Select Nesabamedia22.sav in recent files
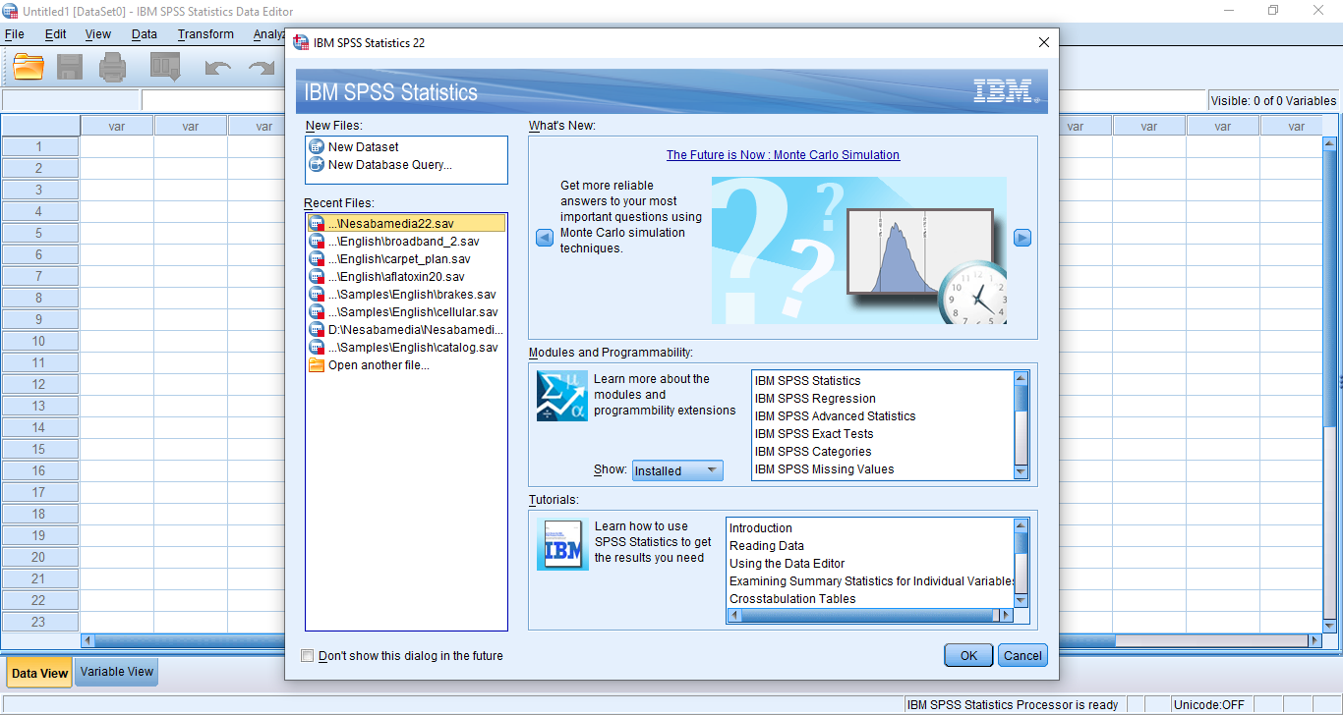The height and width of the screenshot is (715, 1343). click(x=390, y=224)
